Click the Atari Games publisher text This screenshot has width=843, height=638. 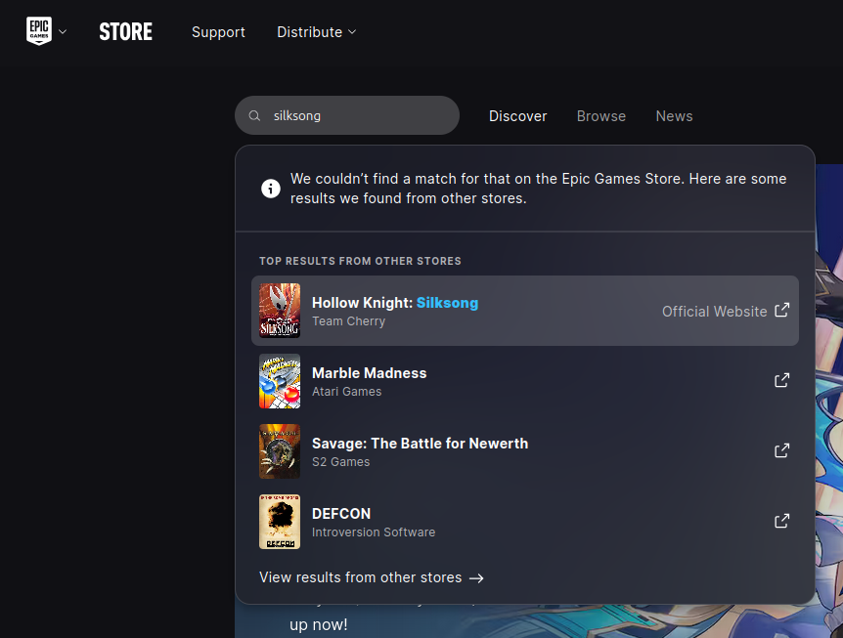point(347,392)
